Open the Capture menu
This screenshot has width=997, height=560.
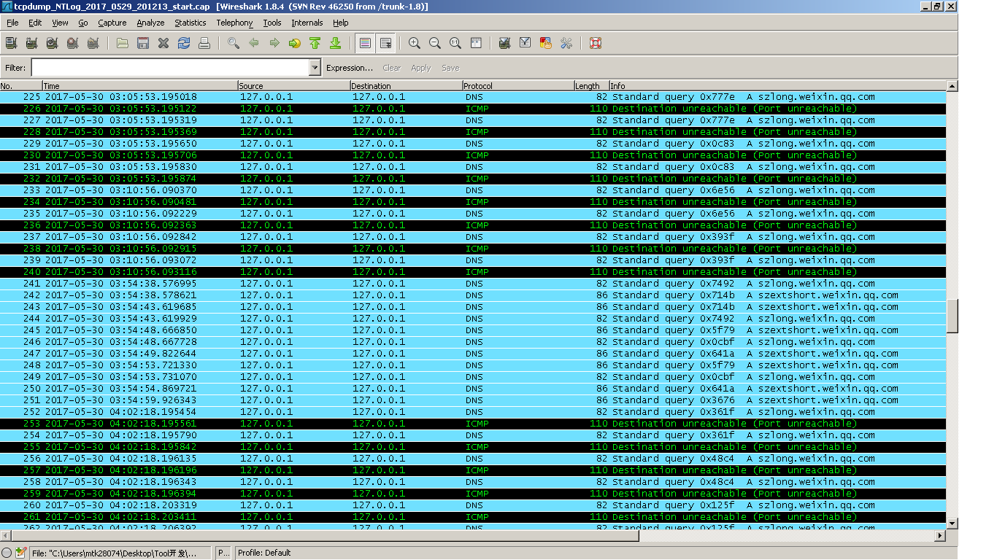tap(112, 23)
